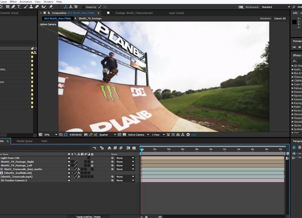Click Show Channel color management icon
This screenshot has height=218, width=302.
[x=96, y=135]
